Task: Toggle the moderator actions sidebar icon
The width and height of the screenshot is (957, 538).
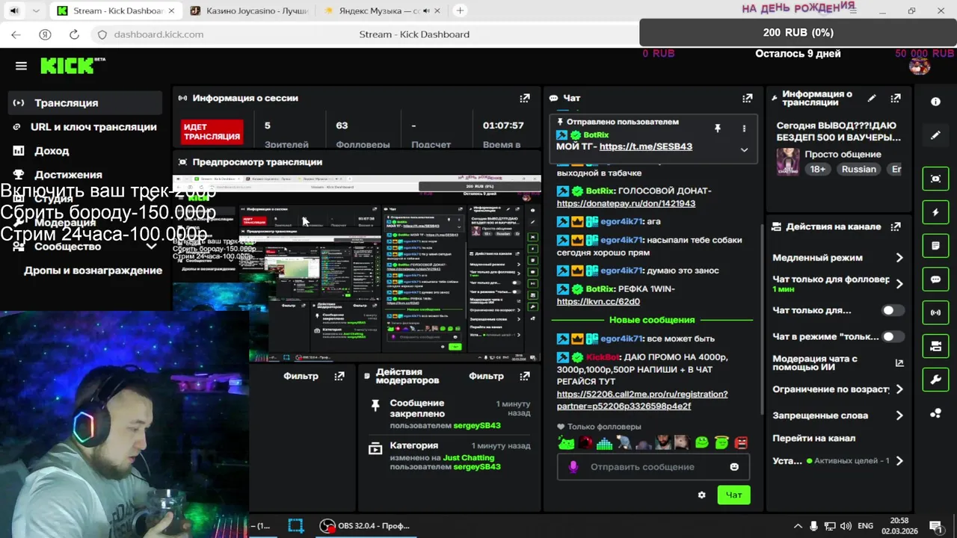Action: 935,346
